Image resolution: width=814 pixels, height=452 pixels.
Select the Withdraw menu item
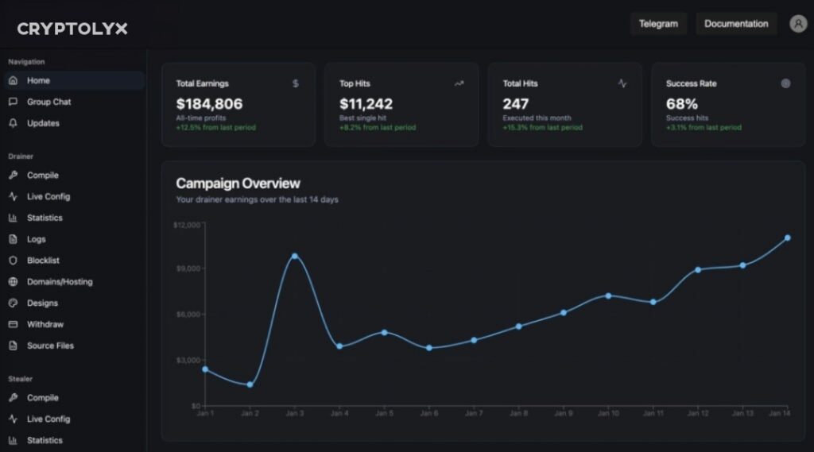point(45,324)
